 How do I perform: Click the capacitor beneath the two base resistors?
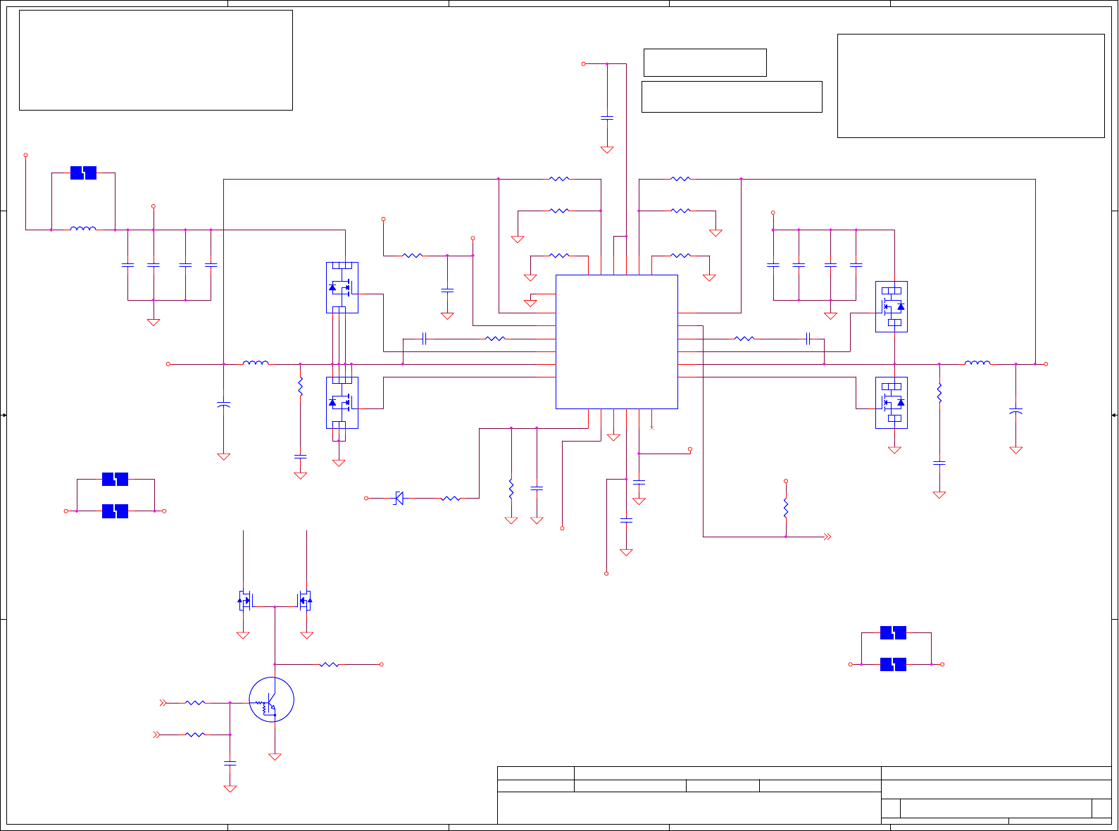pos(230,763)
